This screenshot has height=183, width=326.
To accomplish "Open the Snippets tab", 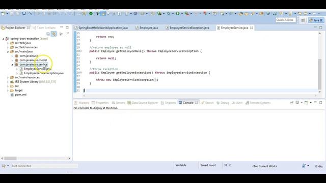I will (x=168, y=103).
